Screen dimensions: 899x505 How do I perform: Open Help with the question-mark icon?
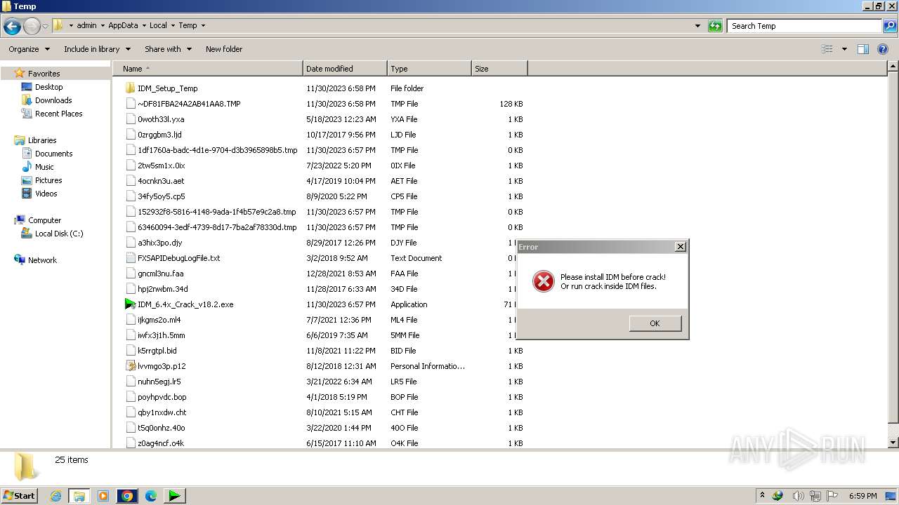(883, 49)
